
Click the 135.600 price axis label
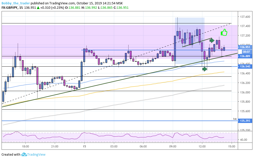[245, 111]
